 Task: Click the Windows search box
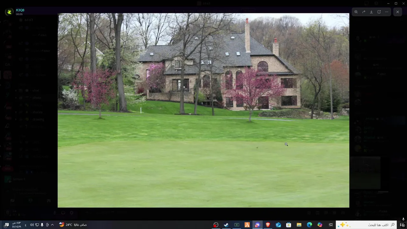pos(366,225)
